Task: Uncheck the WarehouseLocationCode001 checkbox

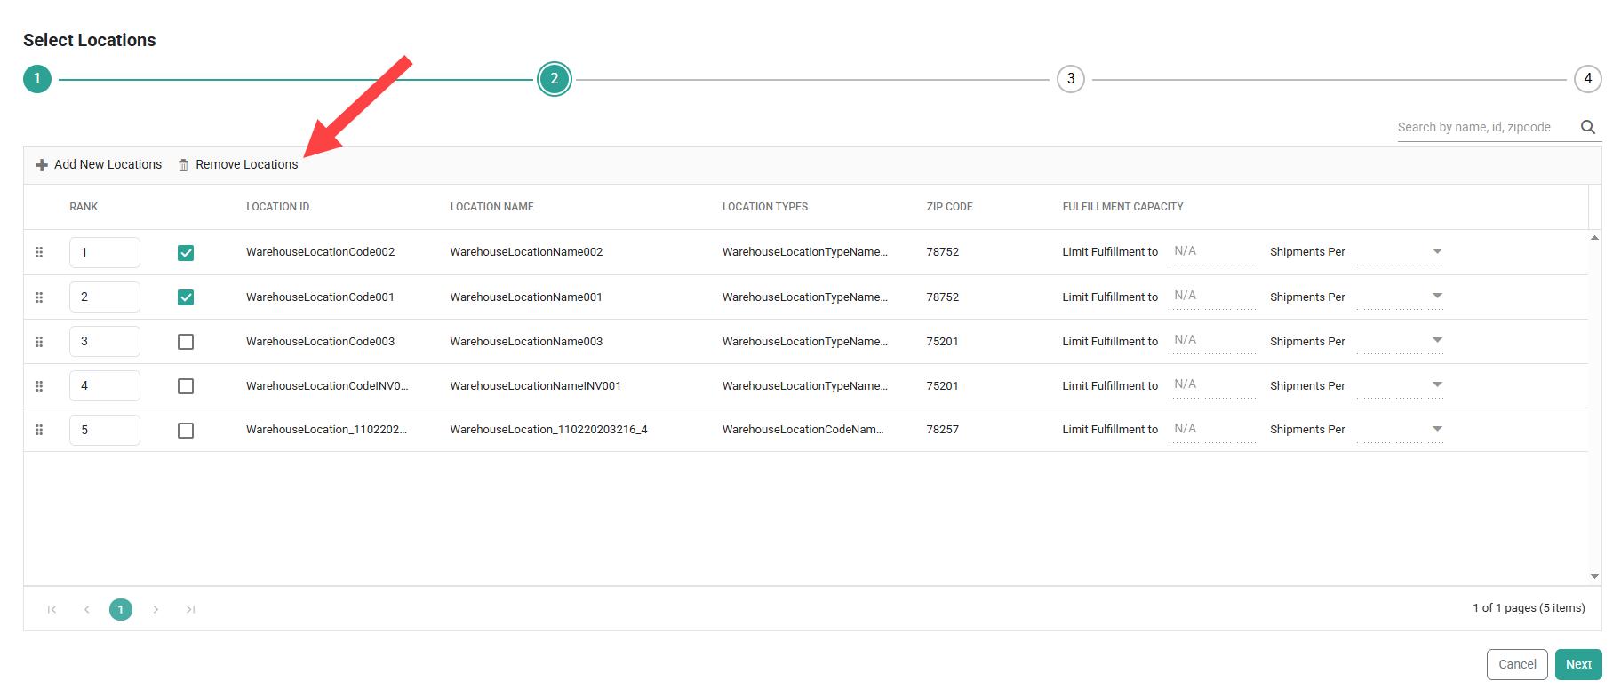Action: coord(186,297)
